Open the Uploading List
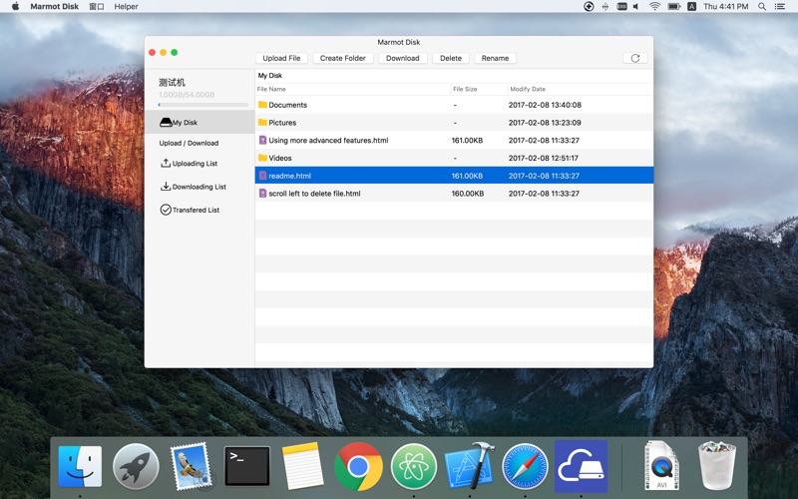The width and height of the screenshot is (798, 499). (189, 164)
